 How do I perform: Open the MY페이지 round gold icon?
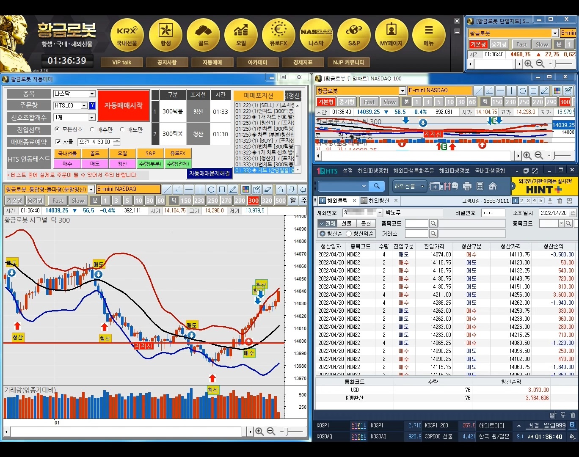(392, 36)
